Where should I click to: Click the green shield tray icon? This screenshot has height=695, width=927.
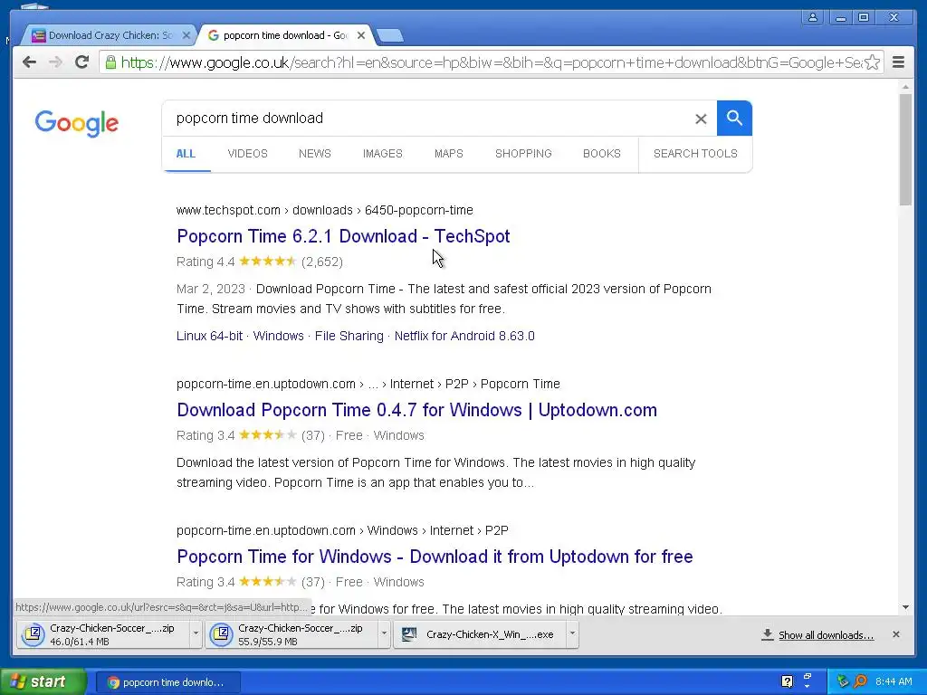[843, 681]
